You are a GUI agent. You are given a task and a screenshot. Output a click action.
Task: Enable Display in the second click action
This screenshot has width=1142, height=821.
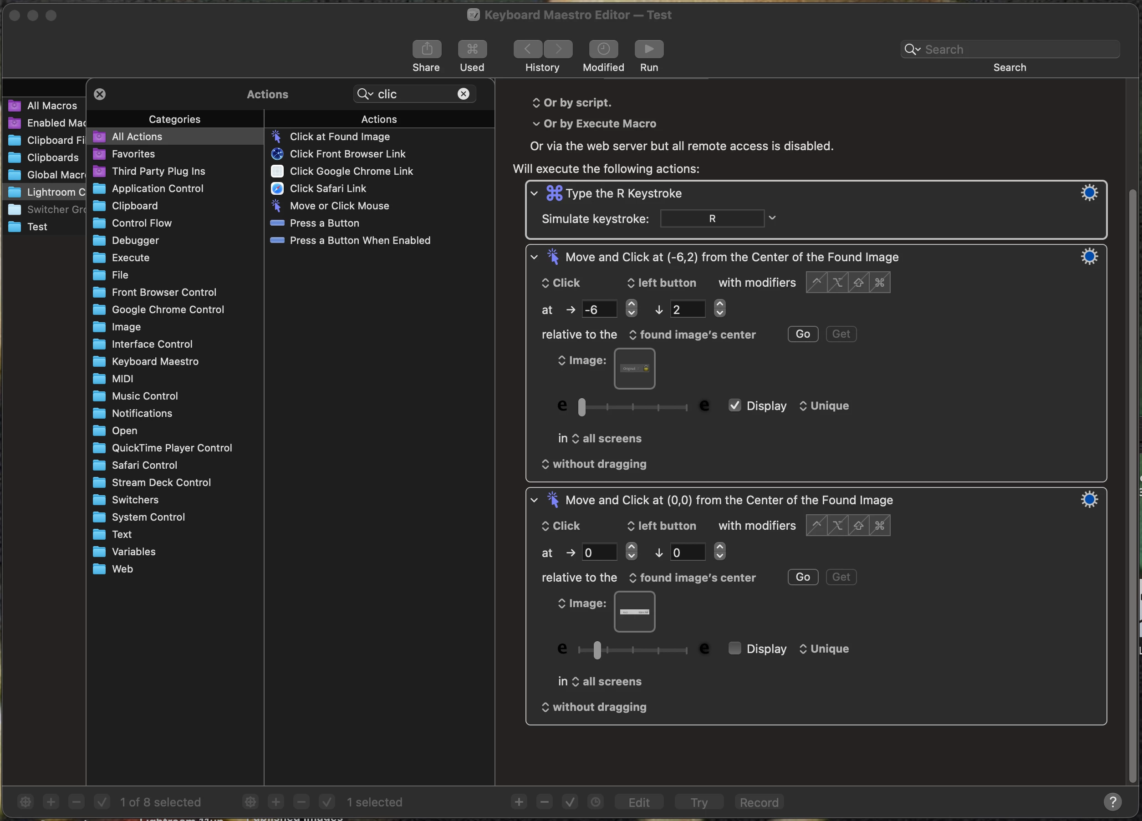[734, 649]
